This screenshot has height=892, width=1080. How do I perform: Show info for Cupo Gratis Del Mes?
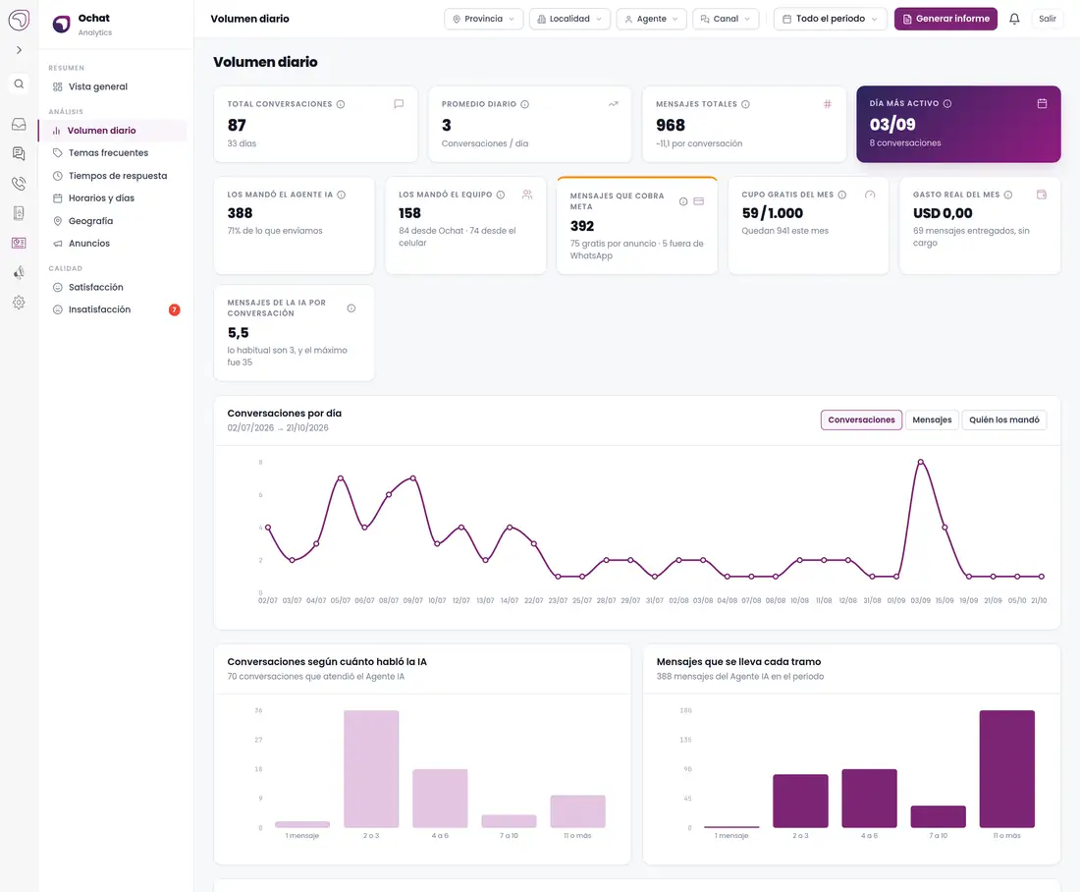point(841,195)
